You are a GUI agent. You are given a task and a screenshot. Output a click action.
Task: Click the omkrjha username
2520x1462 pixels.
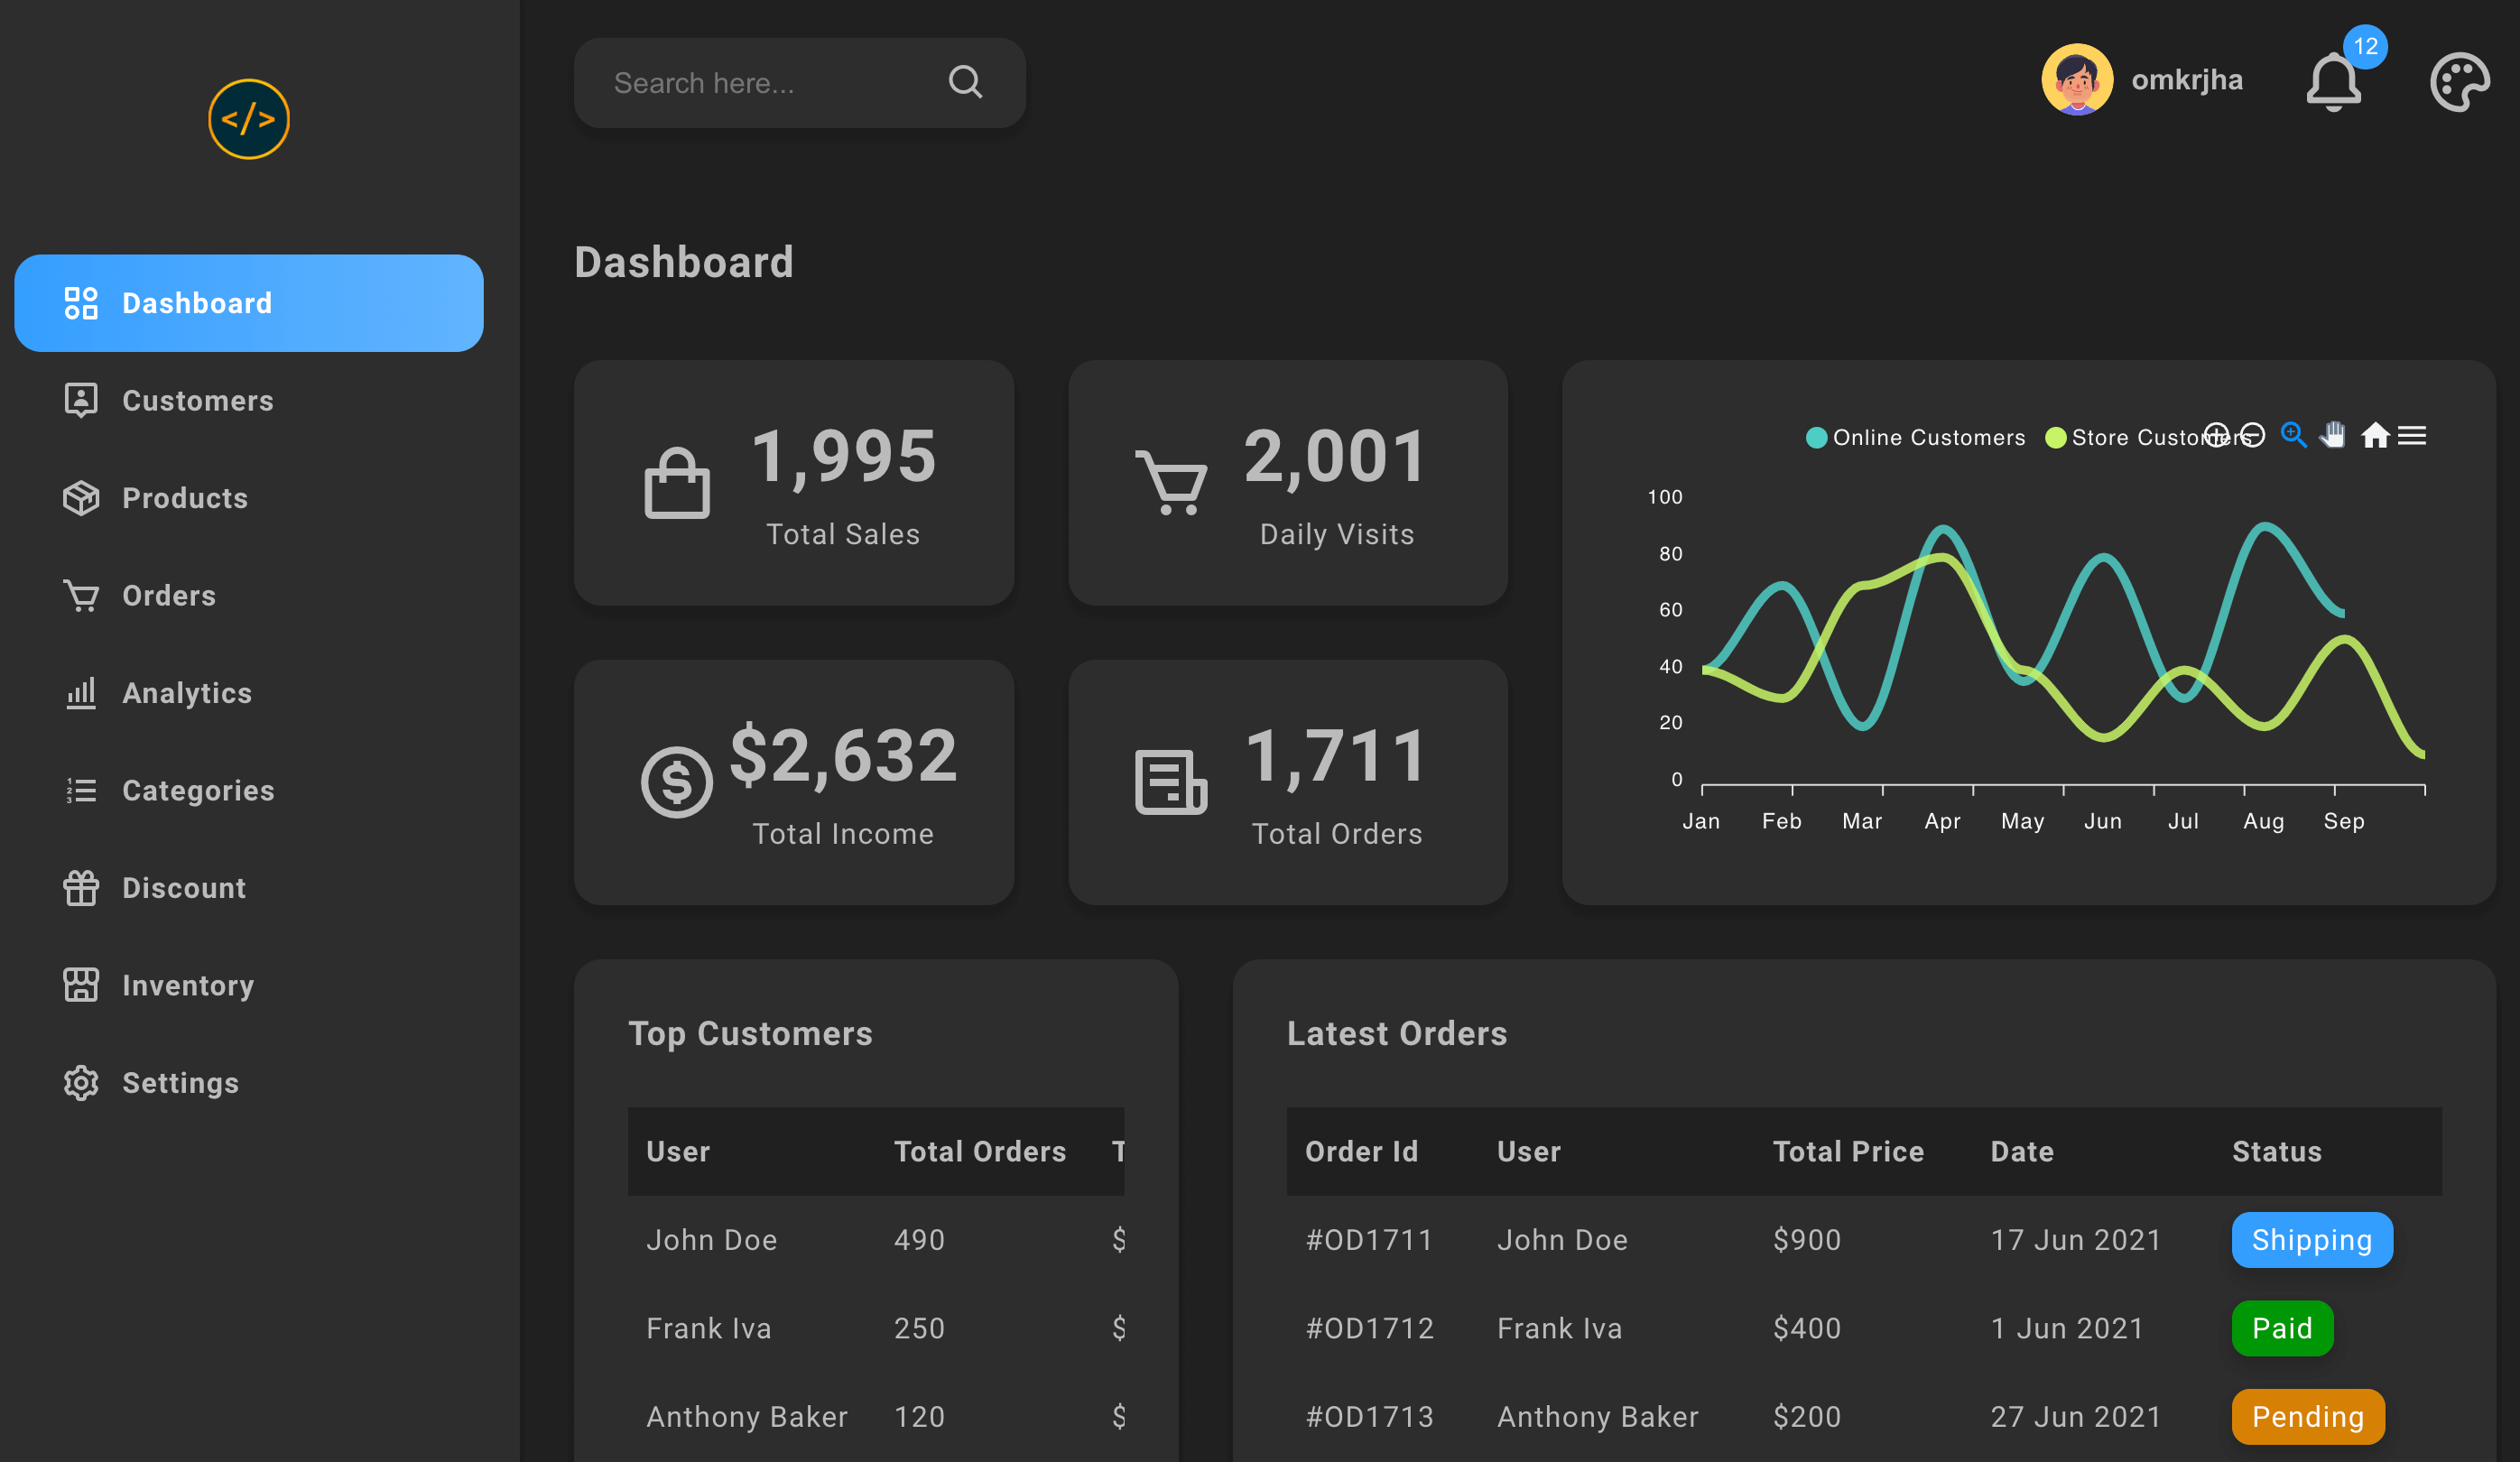pos(2187,79)
